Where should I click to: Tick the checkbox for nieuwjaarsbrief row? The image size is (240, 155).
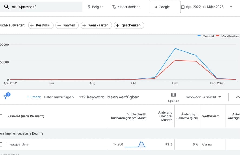(x=1, y=144)
